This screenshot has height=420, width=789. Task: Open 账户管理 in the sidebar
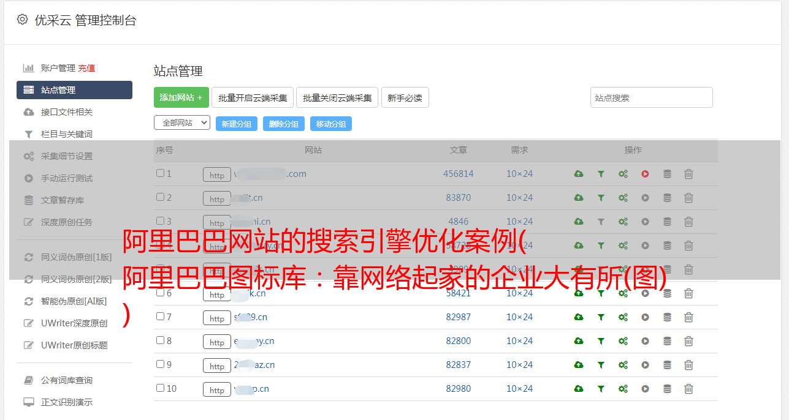pos(58,68)
